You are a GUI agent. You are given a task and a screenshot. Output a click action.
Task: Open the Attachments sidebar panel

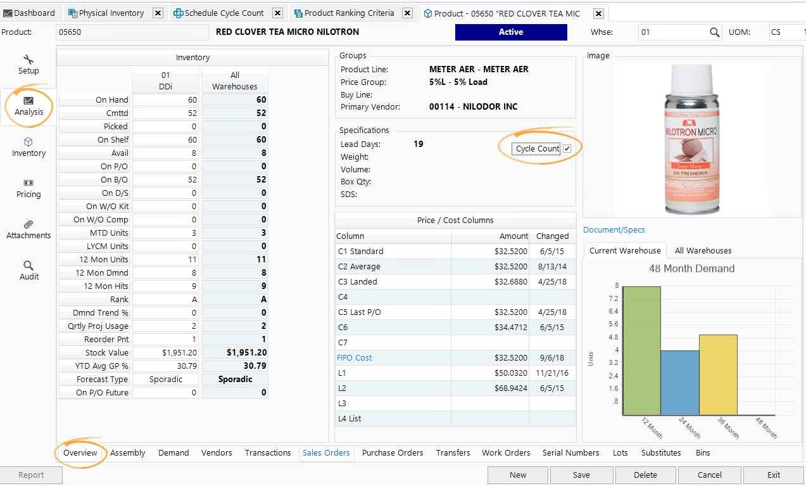[28, 229]
